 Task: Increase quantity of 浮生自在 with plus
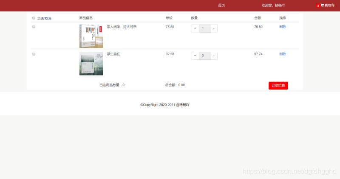[195, 56]
